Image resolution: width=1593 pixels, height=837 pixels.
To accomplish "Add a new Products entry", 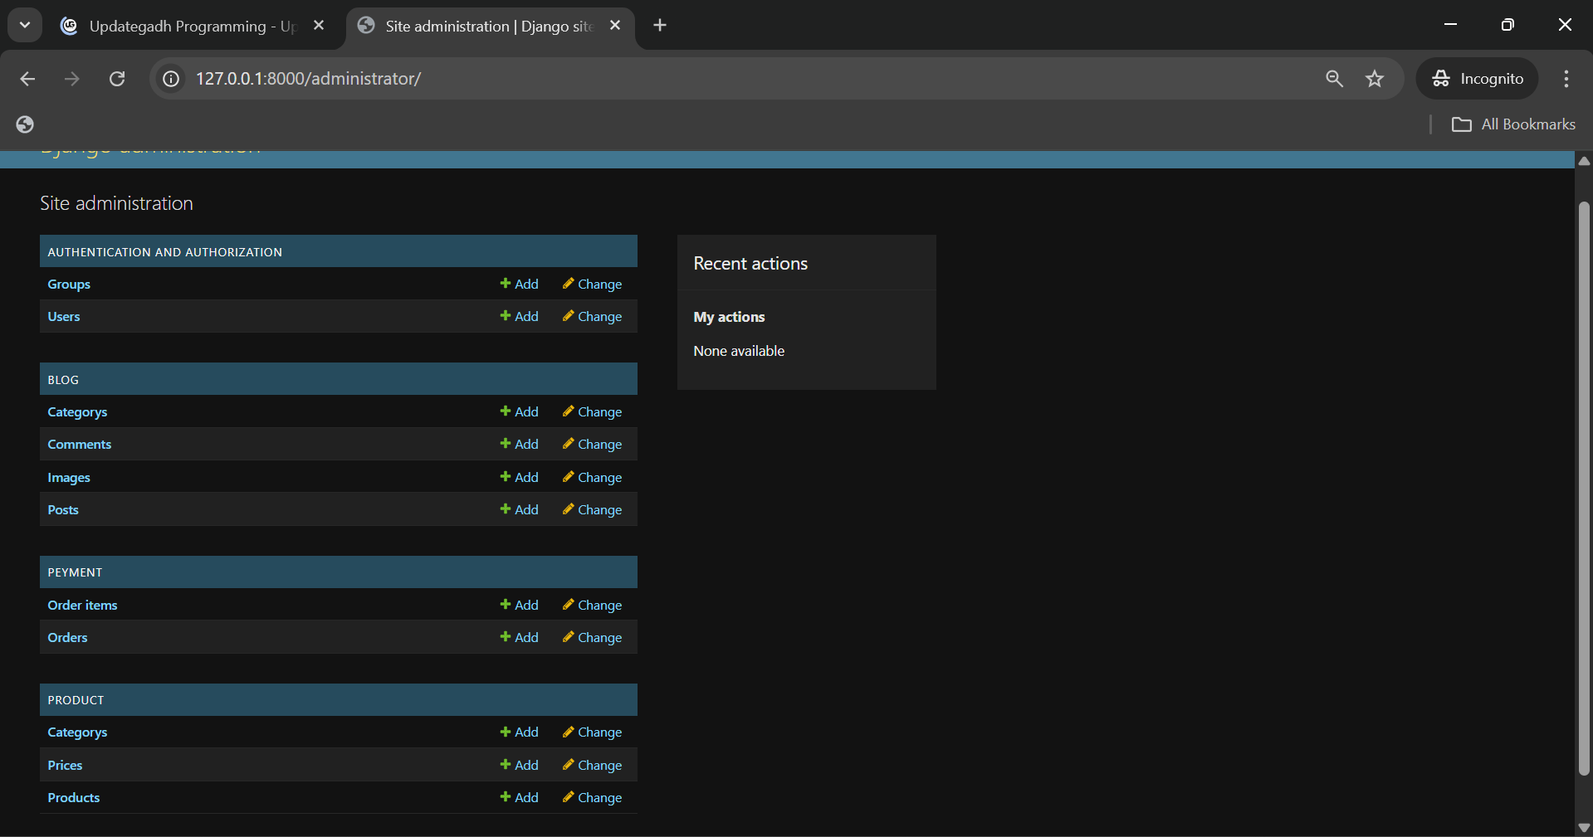I will pos(519,798).
